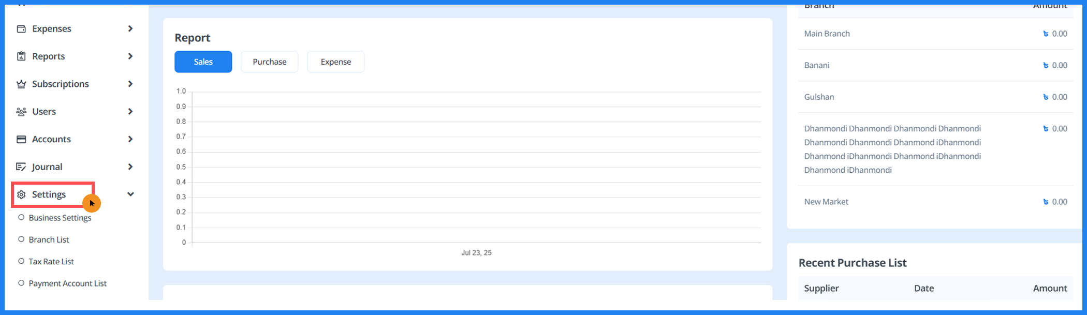Click the Users group icon
The height and width of the screenshot is (315, 1087).
point(21,112)
